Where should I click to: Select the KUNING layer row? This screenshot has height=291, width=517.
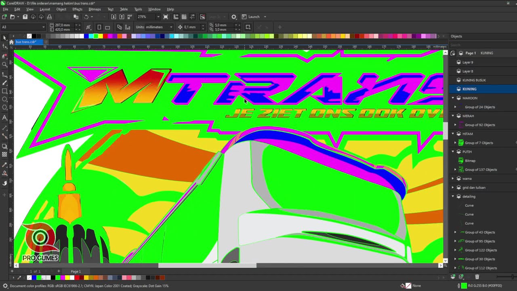[483, 89]
